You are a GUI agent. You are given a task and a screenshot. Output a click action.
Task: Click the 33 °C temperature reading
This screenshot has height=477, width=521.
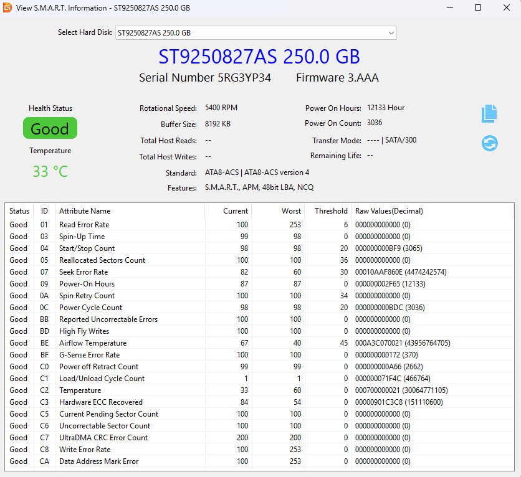click(50, 172)
